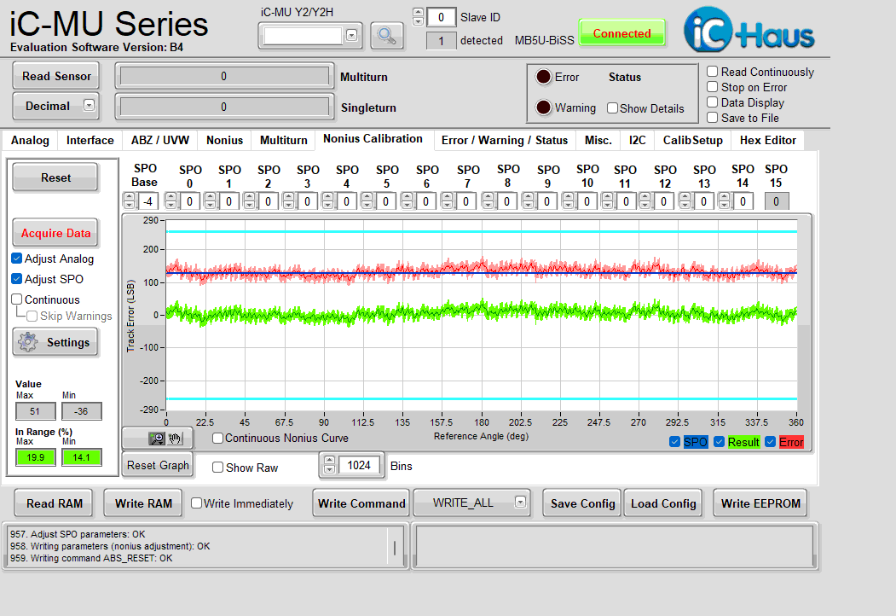Viewport: 896px width, 616px height.
Task: Click the log panel scrollbar
Action: pyautogui.click(x=395, y=547)
